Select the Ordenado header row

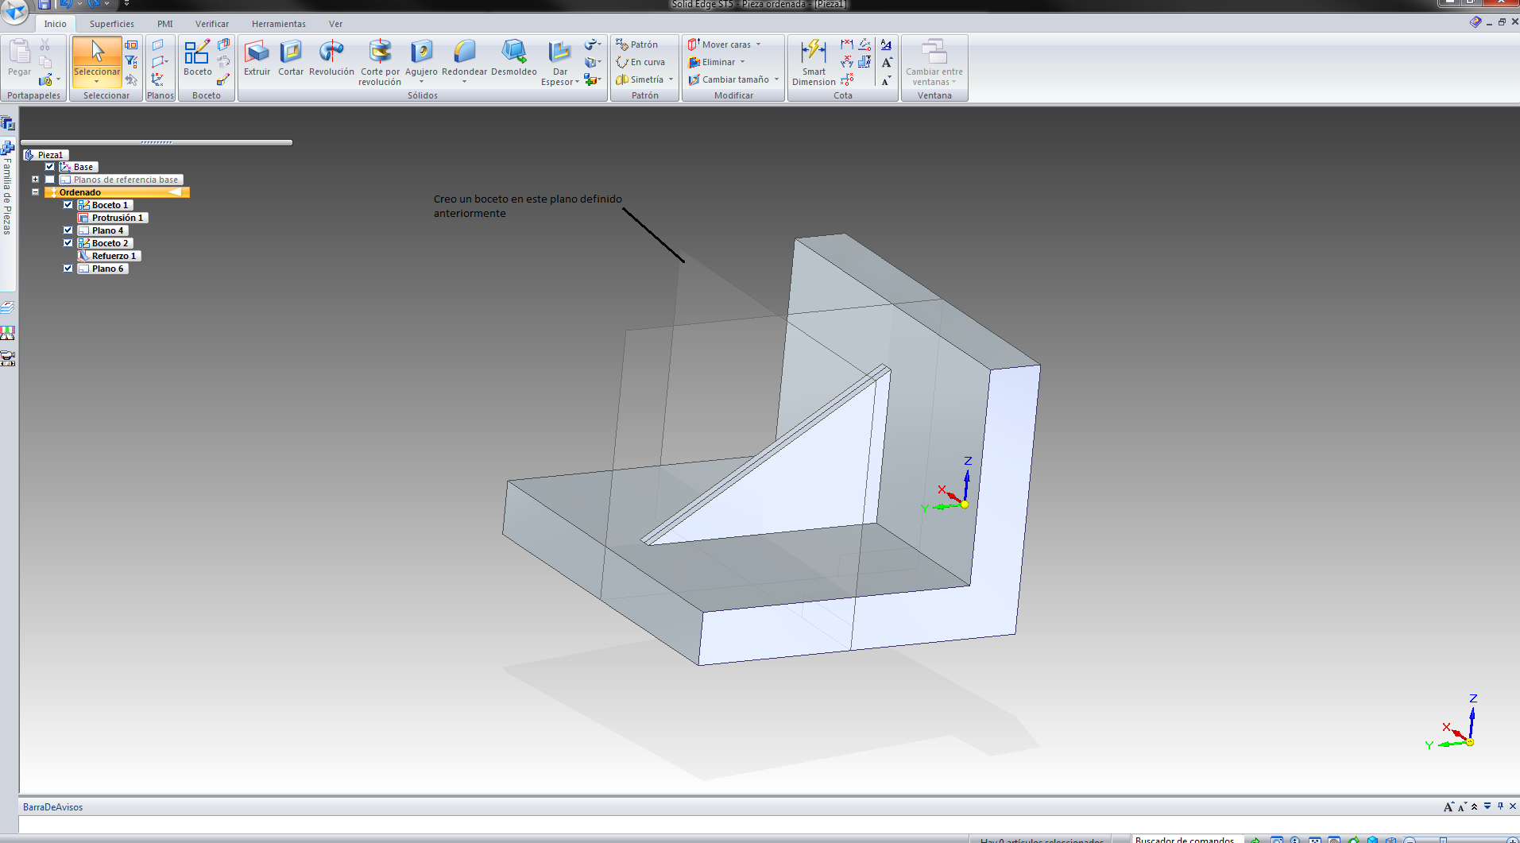point(118,192)
